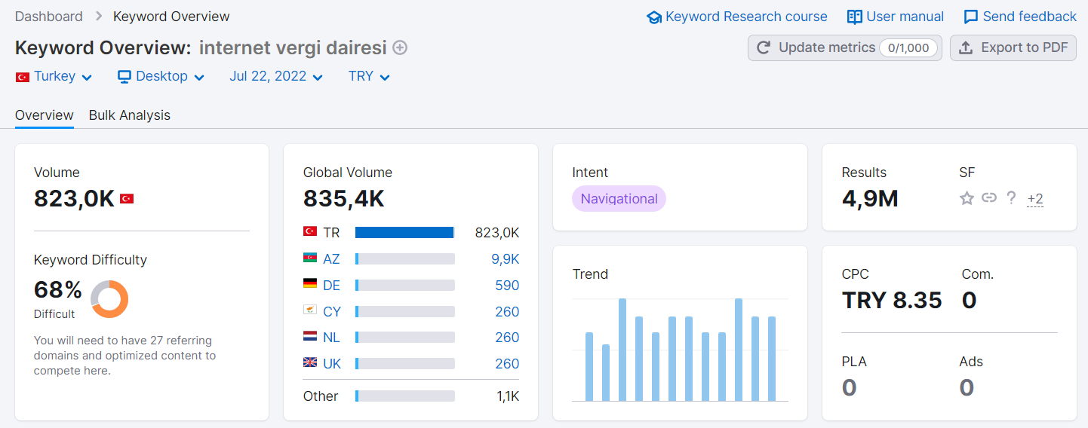Open the Desktop device dropdown

(x=161, y=76)
